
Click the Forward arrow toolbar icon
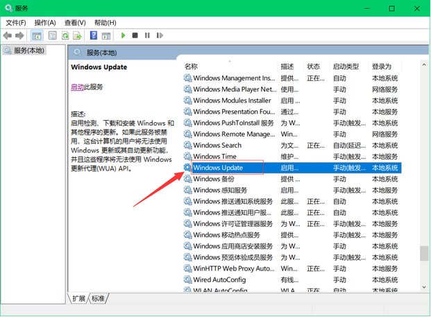19,35
